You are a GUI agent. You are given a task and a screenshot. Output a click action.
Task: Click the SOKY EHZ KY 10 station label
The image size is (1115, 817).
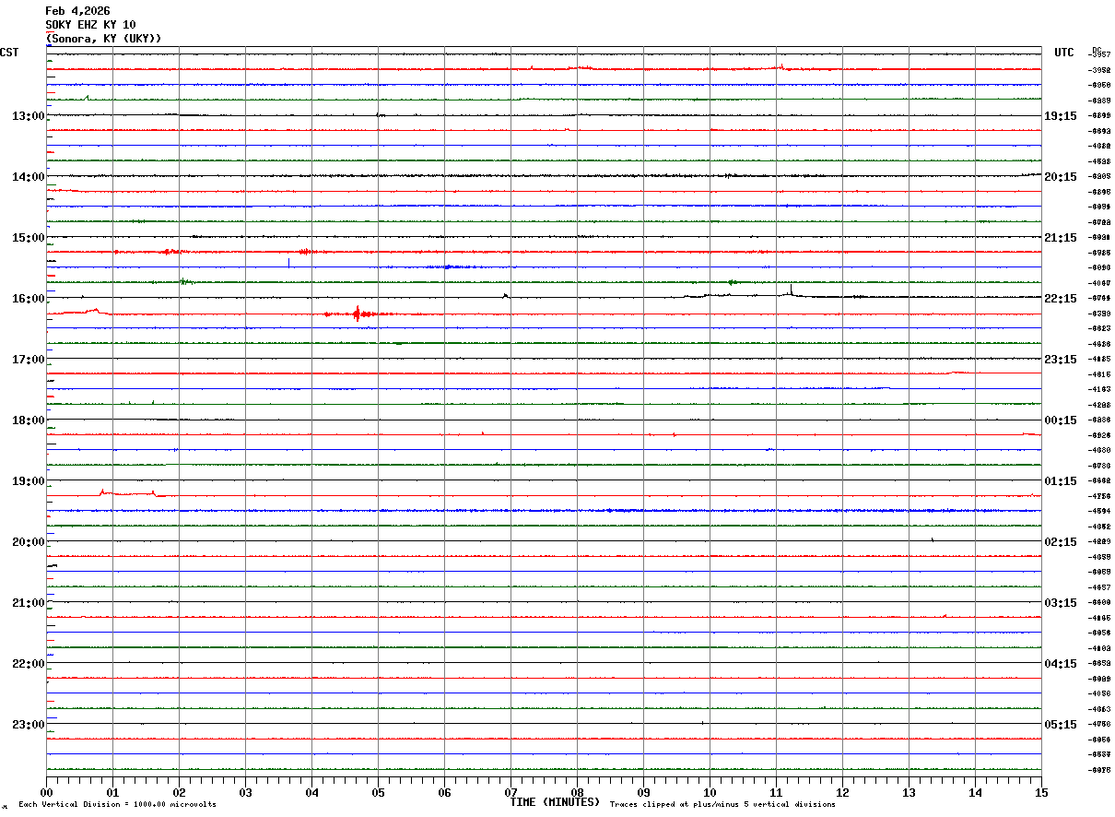click(x=90, y=25)
